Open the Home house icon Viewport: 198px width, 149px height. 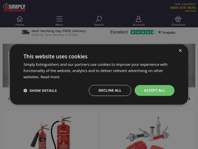pos(20,19)
